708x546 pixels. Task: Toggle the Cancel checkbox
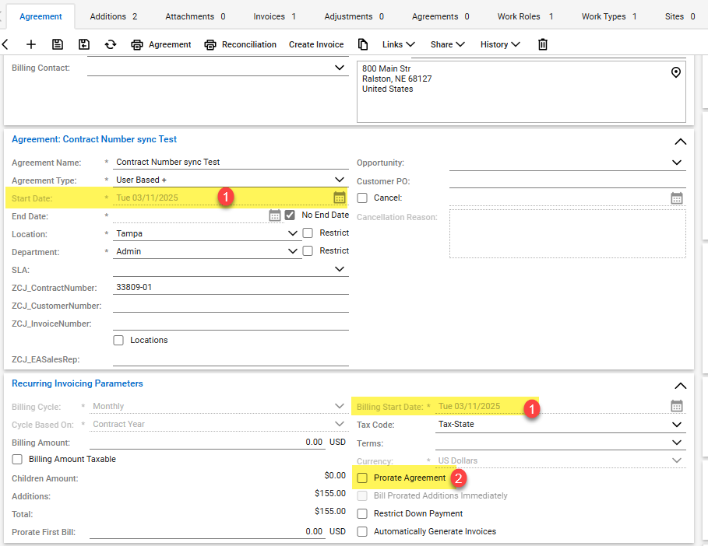pos(362,198)
